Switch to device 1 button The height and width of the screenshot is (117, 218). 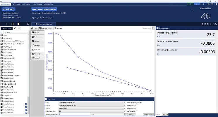190,4
